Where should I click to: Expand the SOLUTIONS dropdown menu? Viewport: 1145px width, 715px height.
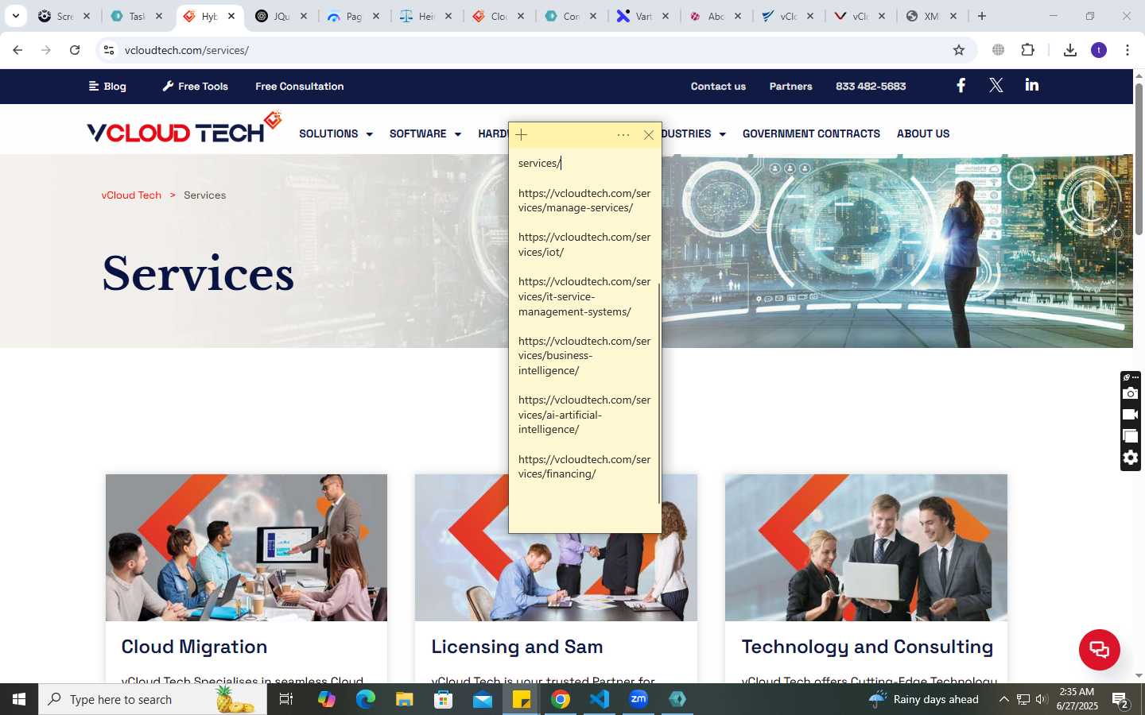336,133
